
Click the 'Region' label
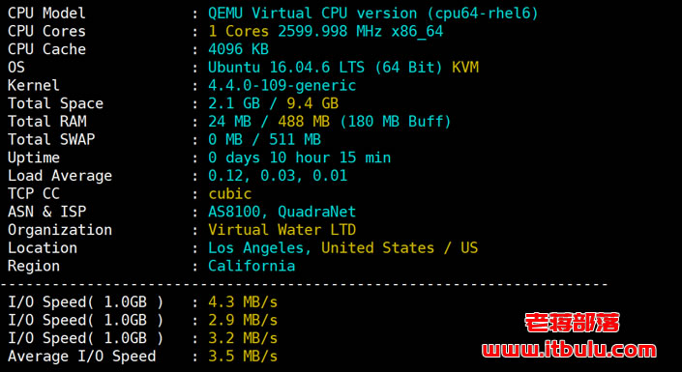(34, 267)
